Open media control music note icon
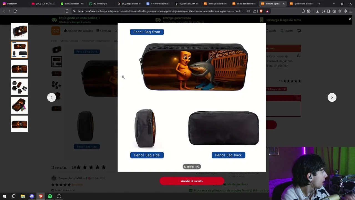The image size is (355, 200). click(323, 11)
